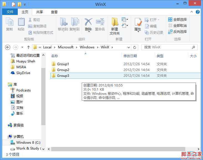203x160 pixels.
Task: Sort by the Name (名称) column header
Action: click(55, 56)
